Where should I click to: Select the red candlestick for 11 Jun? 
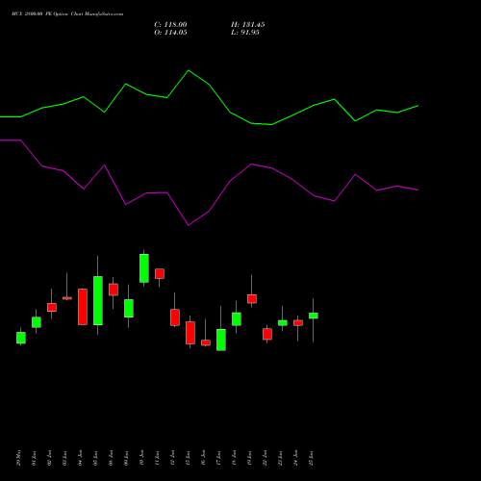[160, 273]
